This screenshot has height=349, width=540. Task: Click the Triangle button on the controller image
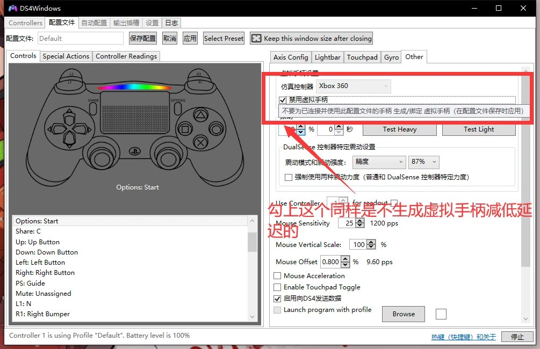pyautogui.click(x=200, y=115)
